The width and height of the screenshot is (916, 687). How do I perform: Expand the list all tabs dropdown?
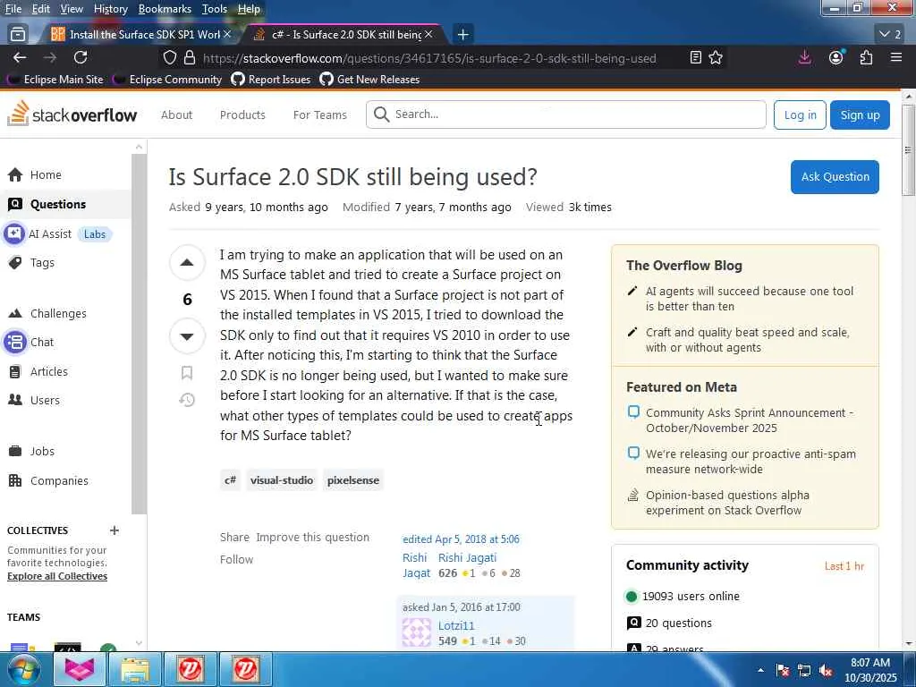890,35
